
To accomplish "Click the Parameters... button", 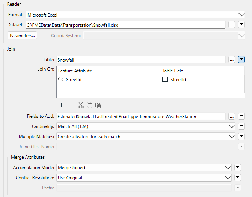I will [22, 36].
